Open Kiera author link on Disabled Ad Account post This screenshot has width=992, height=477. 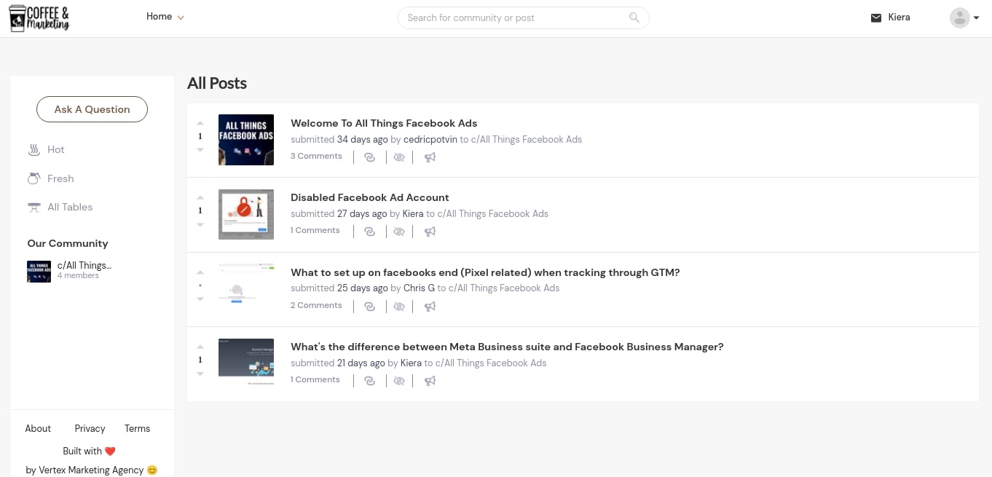(x=413, y=213)
